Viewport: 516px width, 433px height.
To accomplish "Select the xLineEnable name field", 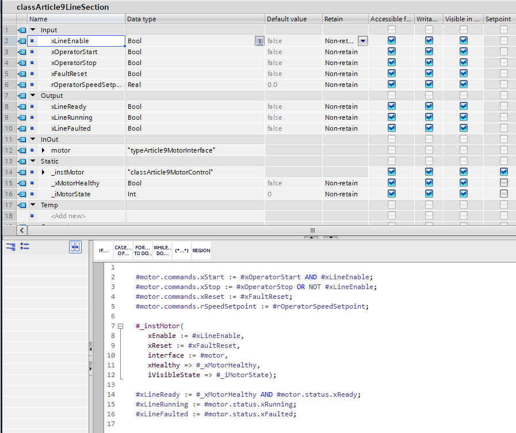I will (x=76, y=41).
